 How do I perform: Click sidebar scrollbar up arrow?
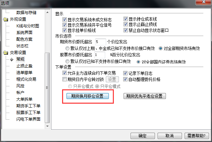point(47,12)
